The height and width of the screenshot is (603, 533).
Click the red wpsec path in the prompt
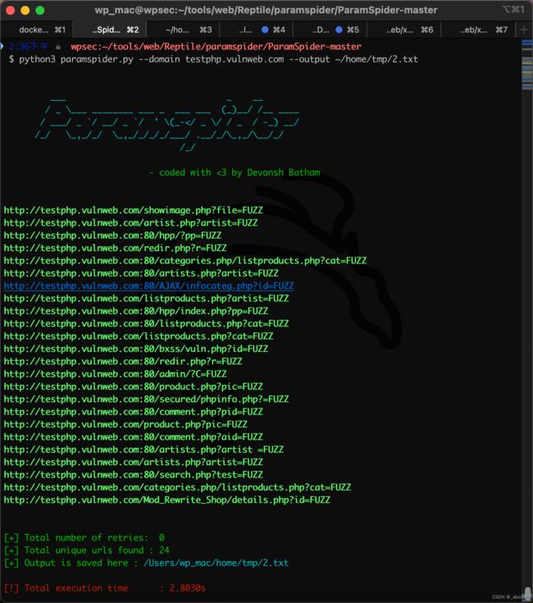(x=216, y=47)
